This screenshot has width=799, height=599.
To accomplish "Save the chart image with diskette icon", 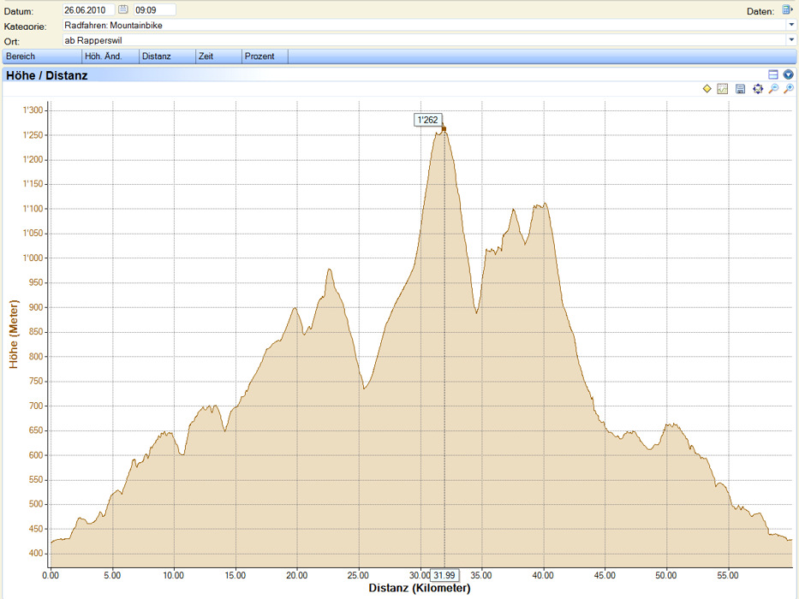I will pyautogui.click(x=741, y=89).
